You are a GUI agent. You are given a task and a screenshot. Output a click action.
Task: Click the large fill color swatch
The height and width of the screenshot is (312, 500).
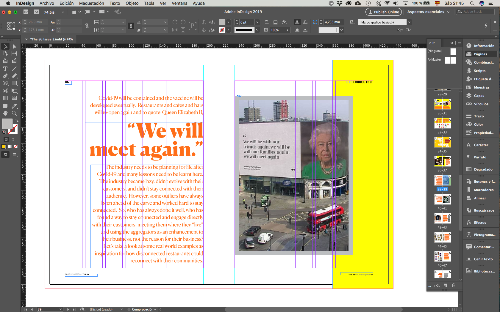(7, 124)
